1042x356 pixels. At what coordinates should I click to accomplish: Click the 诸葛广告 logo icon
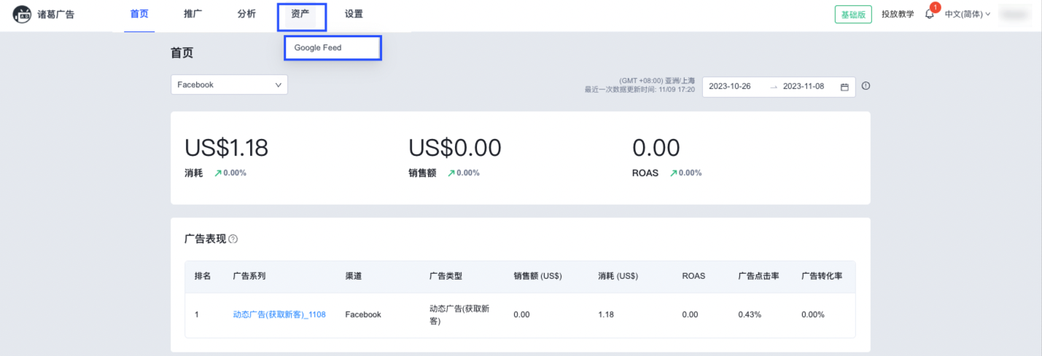tap(22, 15)
